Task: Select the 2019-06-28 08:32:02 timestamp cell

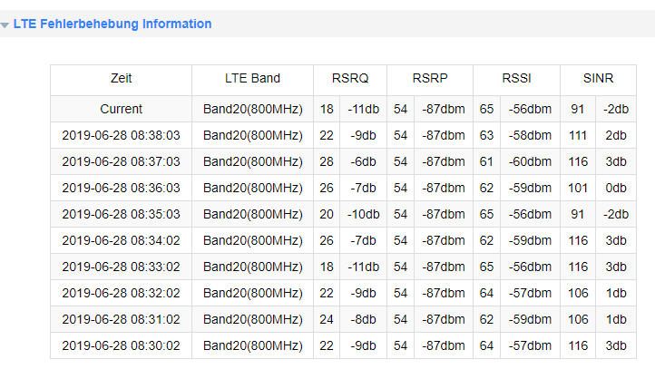Action: pos(122,293)
